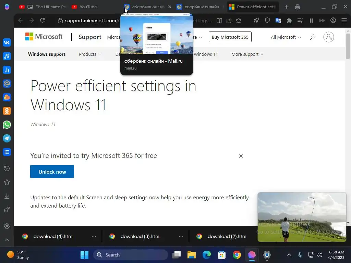Skip to next media track
The height and width of the screenshot is (263, 351).
(x=322, y=21)
